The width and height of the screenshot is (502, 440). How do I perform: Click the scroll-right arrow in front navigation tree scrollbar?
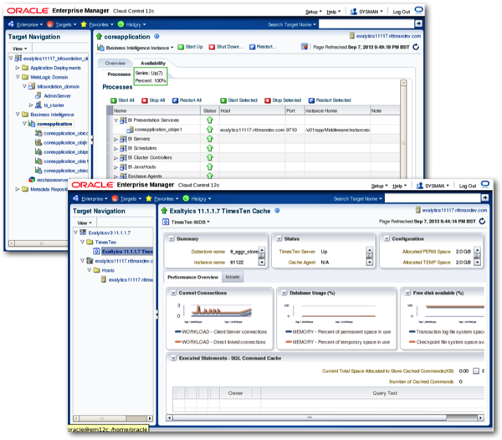150,418
